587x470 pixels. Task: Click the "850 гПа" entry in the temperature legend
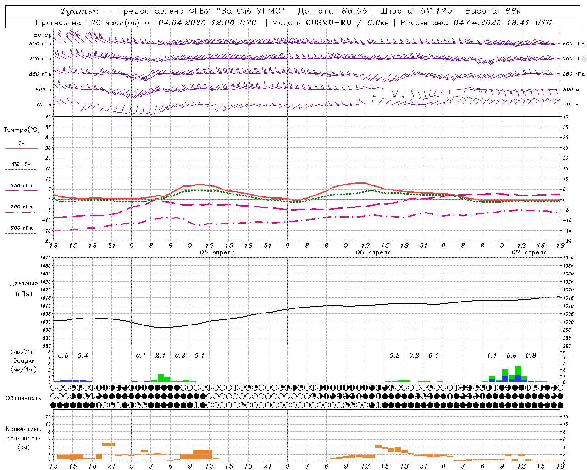click(x=22, y=186)
